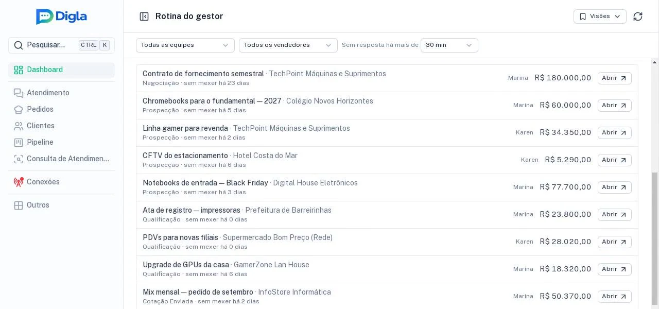Click 'GamerZone Lan House' client name
Viewport: 659px width, 309px height.
click(271, 265)
